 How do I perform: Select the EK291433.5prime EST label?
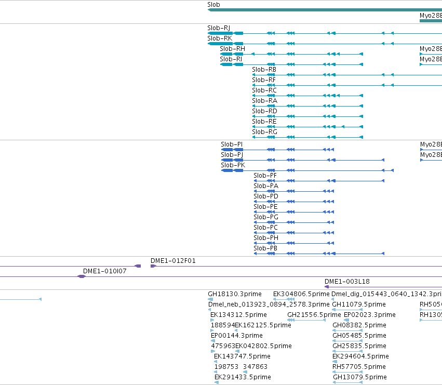click(243, 377)
